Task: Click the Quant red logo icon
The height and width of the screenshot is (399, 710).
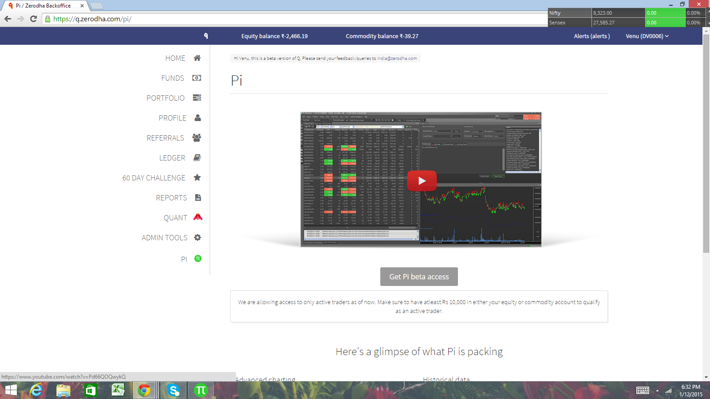Action: click(198, 217)
